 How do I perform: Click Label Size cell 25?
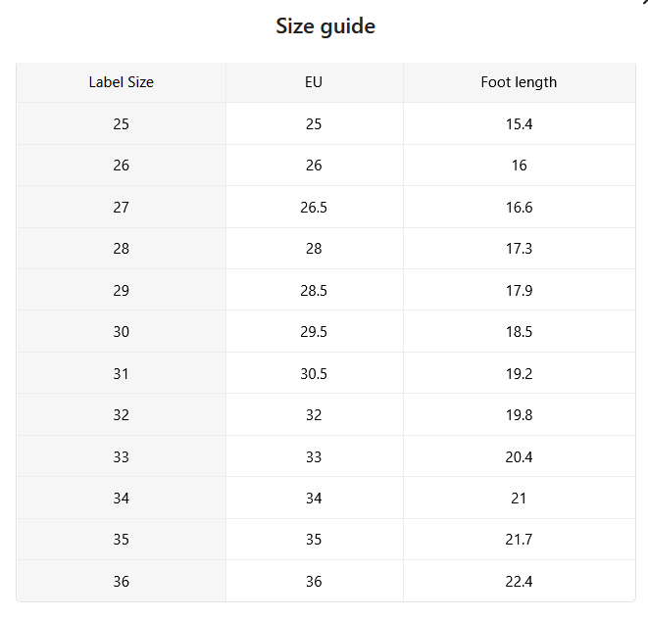(122, 123)
